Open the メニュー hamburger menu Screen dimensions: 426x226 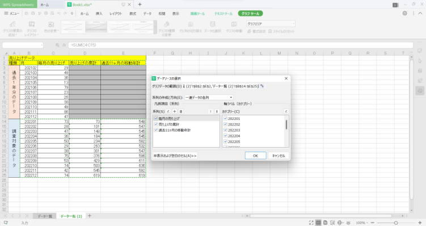pos(11,13)
